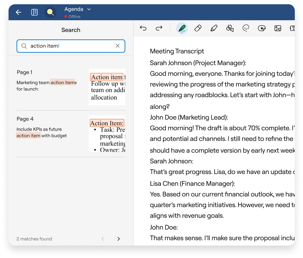Open the Shapes tool
The width and height of the screenshot is (303, 258).
pyautogui.click(x=230, y=28)
